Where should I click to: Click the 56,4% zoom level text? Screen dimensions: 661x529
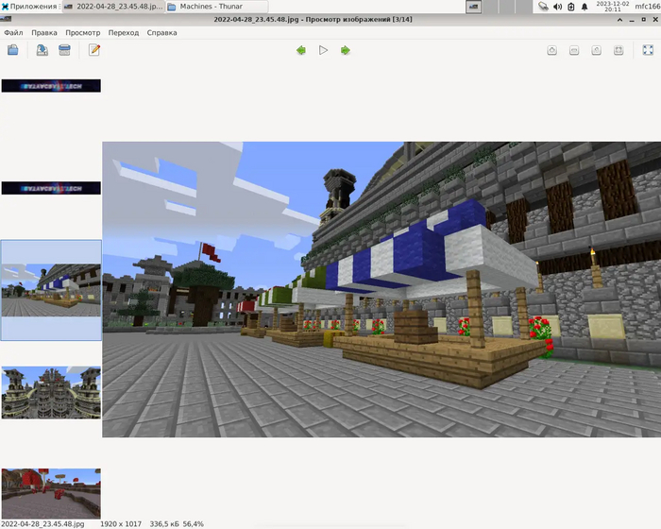pos(194,523)
